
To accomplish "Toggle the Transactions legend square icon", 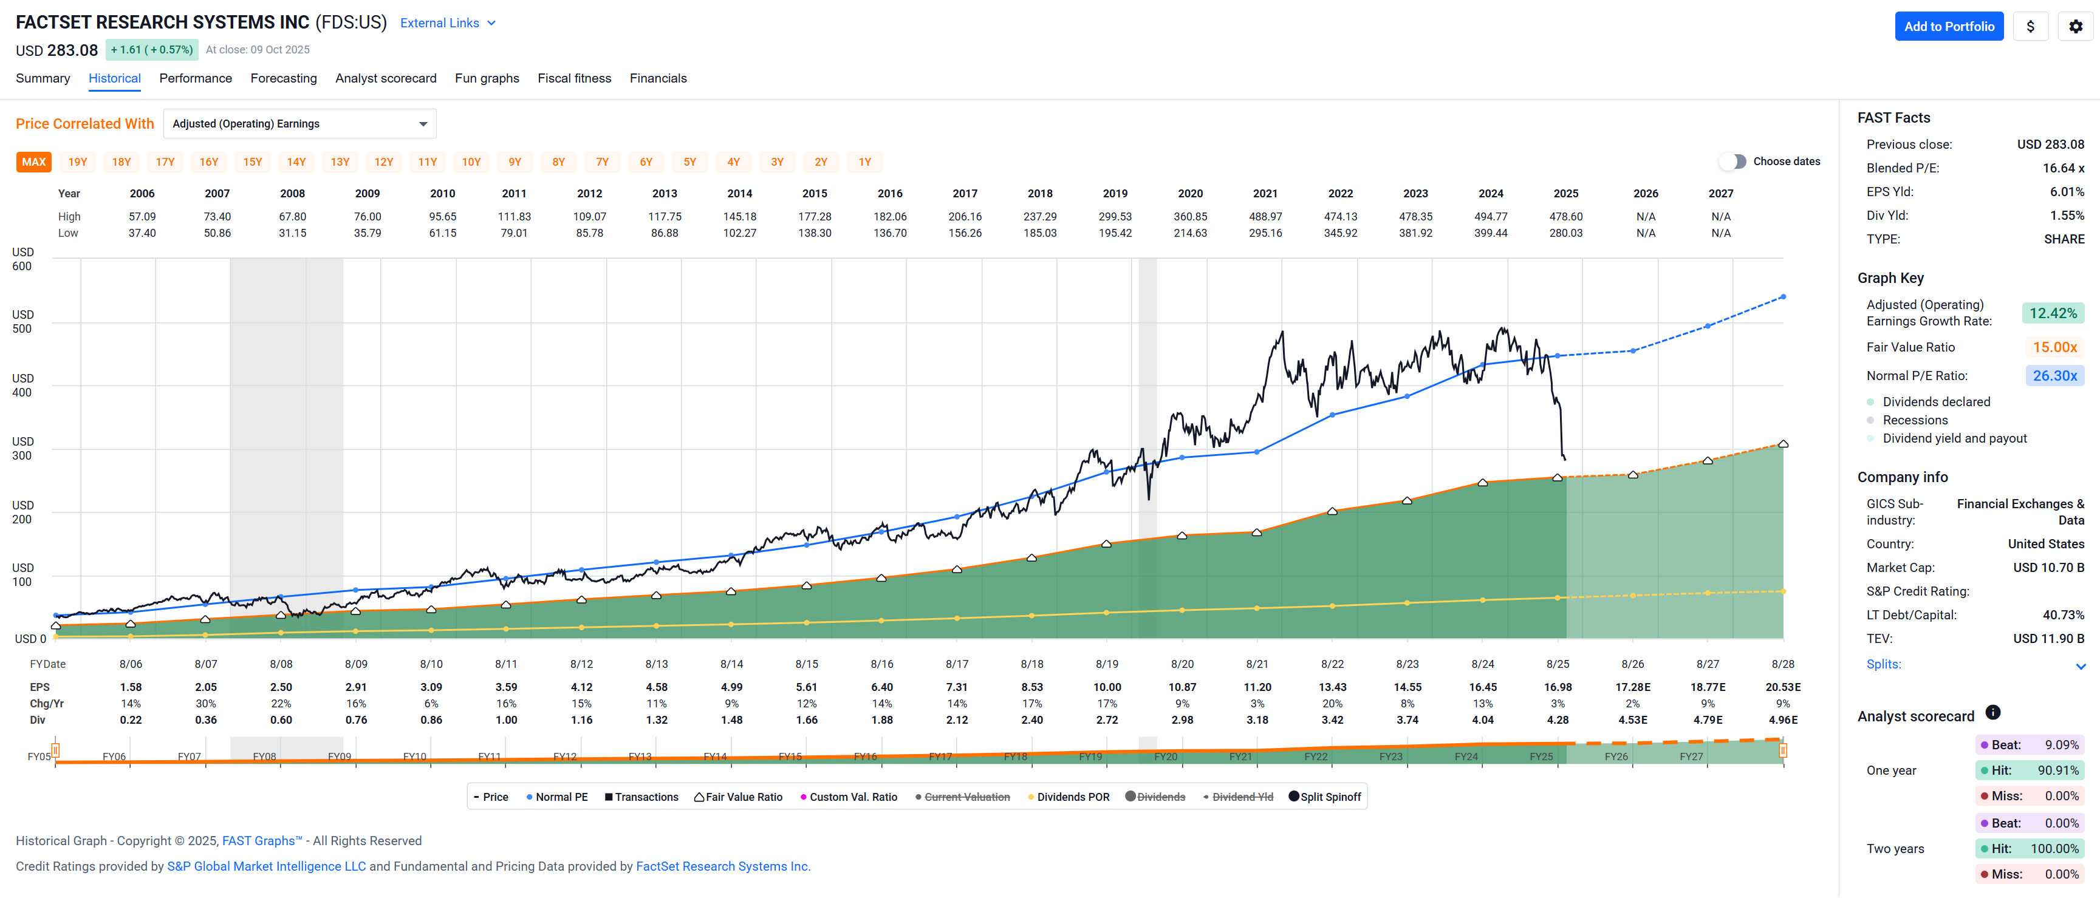I will pyautogui.click(x=608, y=797).
